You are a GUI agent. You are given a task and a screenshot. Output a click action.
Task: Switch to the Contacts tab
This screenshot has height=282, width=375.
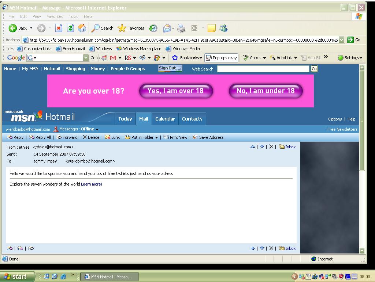coord(192,119)
